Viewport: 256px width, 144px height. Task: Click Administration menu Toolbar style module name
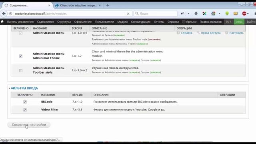click(48, 70)
